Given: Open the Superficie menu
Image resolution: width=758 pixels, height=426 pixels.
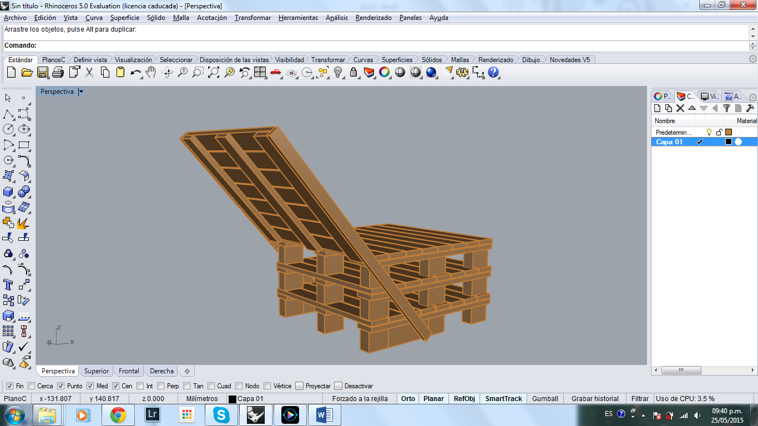Looking at the screenshot, I should [125, 18].
